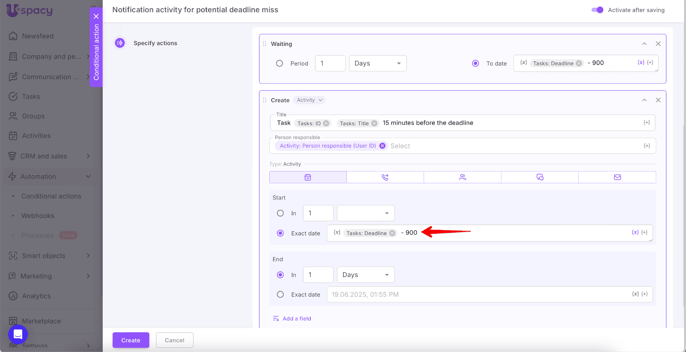Open the Days dropdown in Waiting
The height and width of the screenshot is (352, 686).
point(377,63)
